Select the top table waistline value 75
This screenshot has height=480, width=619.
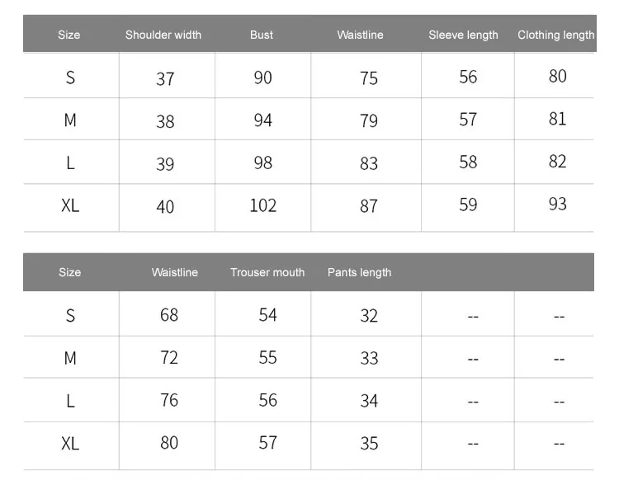369,78
